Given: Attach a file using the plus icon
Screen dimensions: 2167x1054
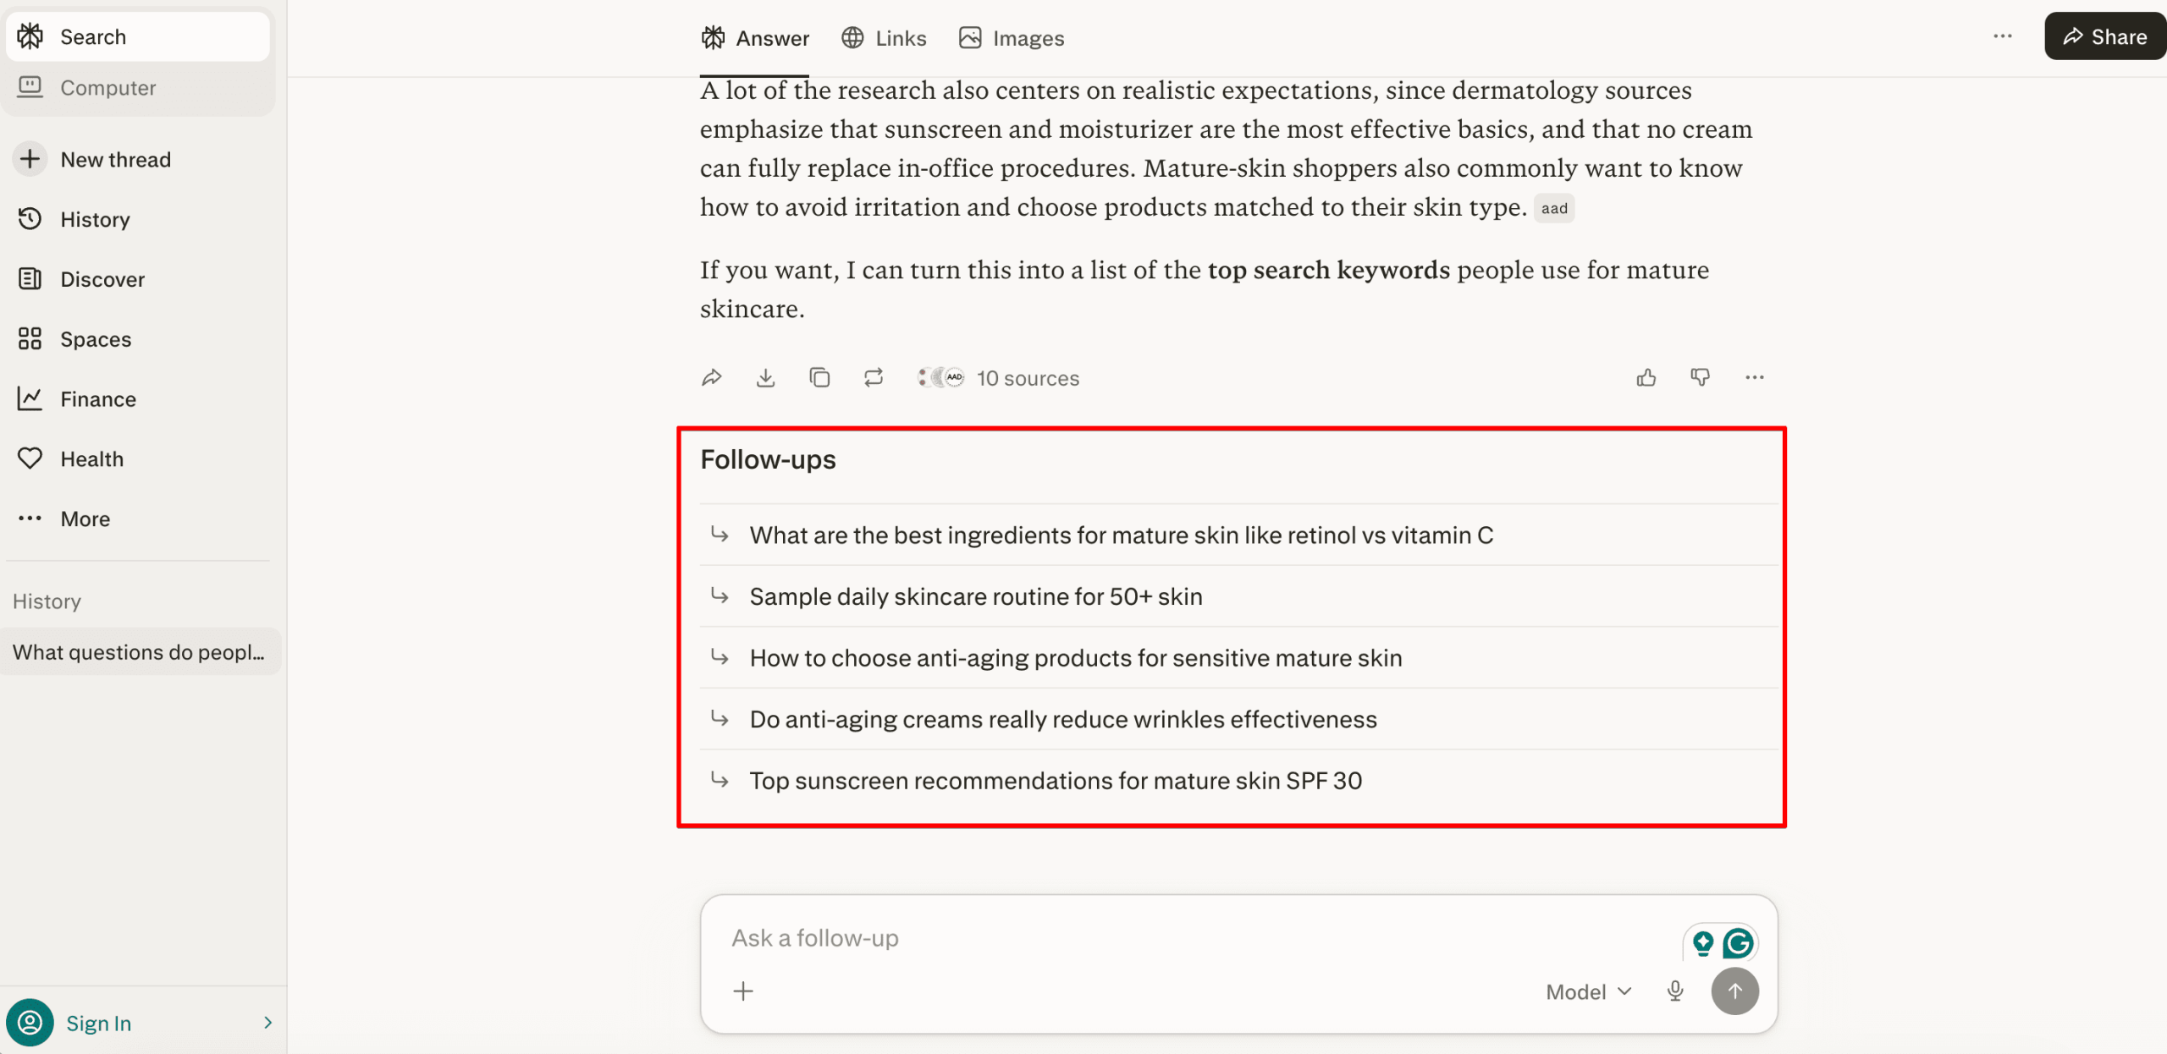Looking at the screenshot, I should pyautogui.click(x=743, y=991).
